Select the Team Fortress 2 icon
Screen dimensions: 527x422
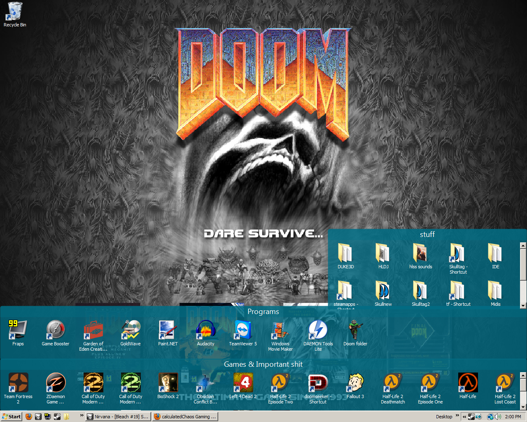click(18, 383)
